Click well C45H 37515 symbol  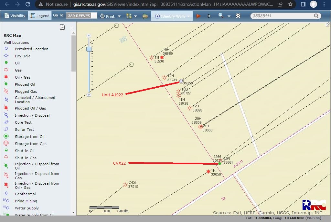(x=125, y=185)
